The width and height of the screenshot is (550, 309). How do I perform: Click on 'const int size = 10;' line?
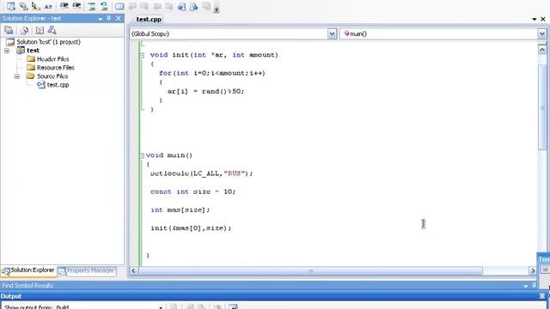coord(192,191)
